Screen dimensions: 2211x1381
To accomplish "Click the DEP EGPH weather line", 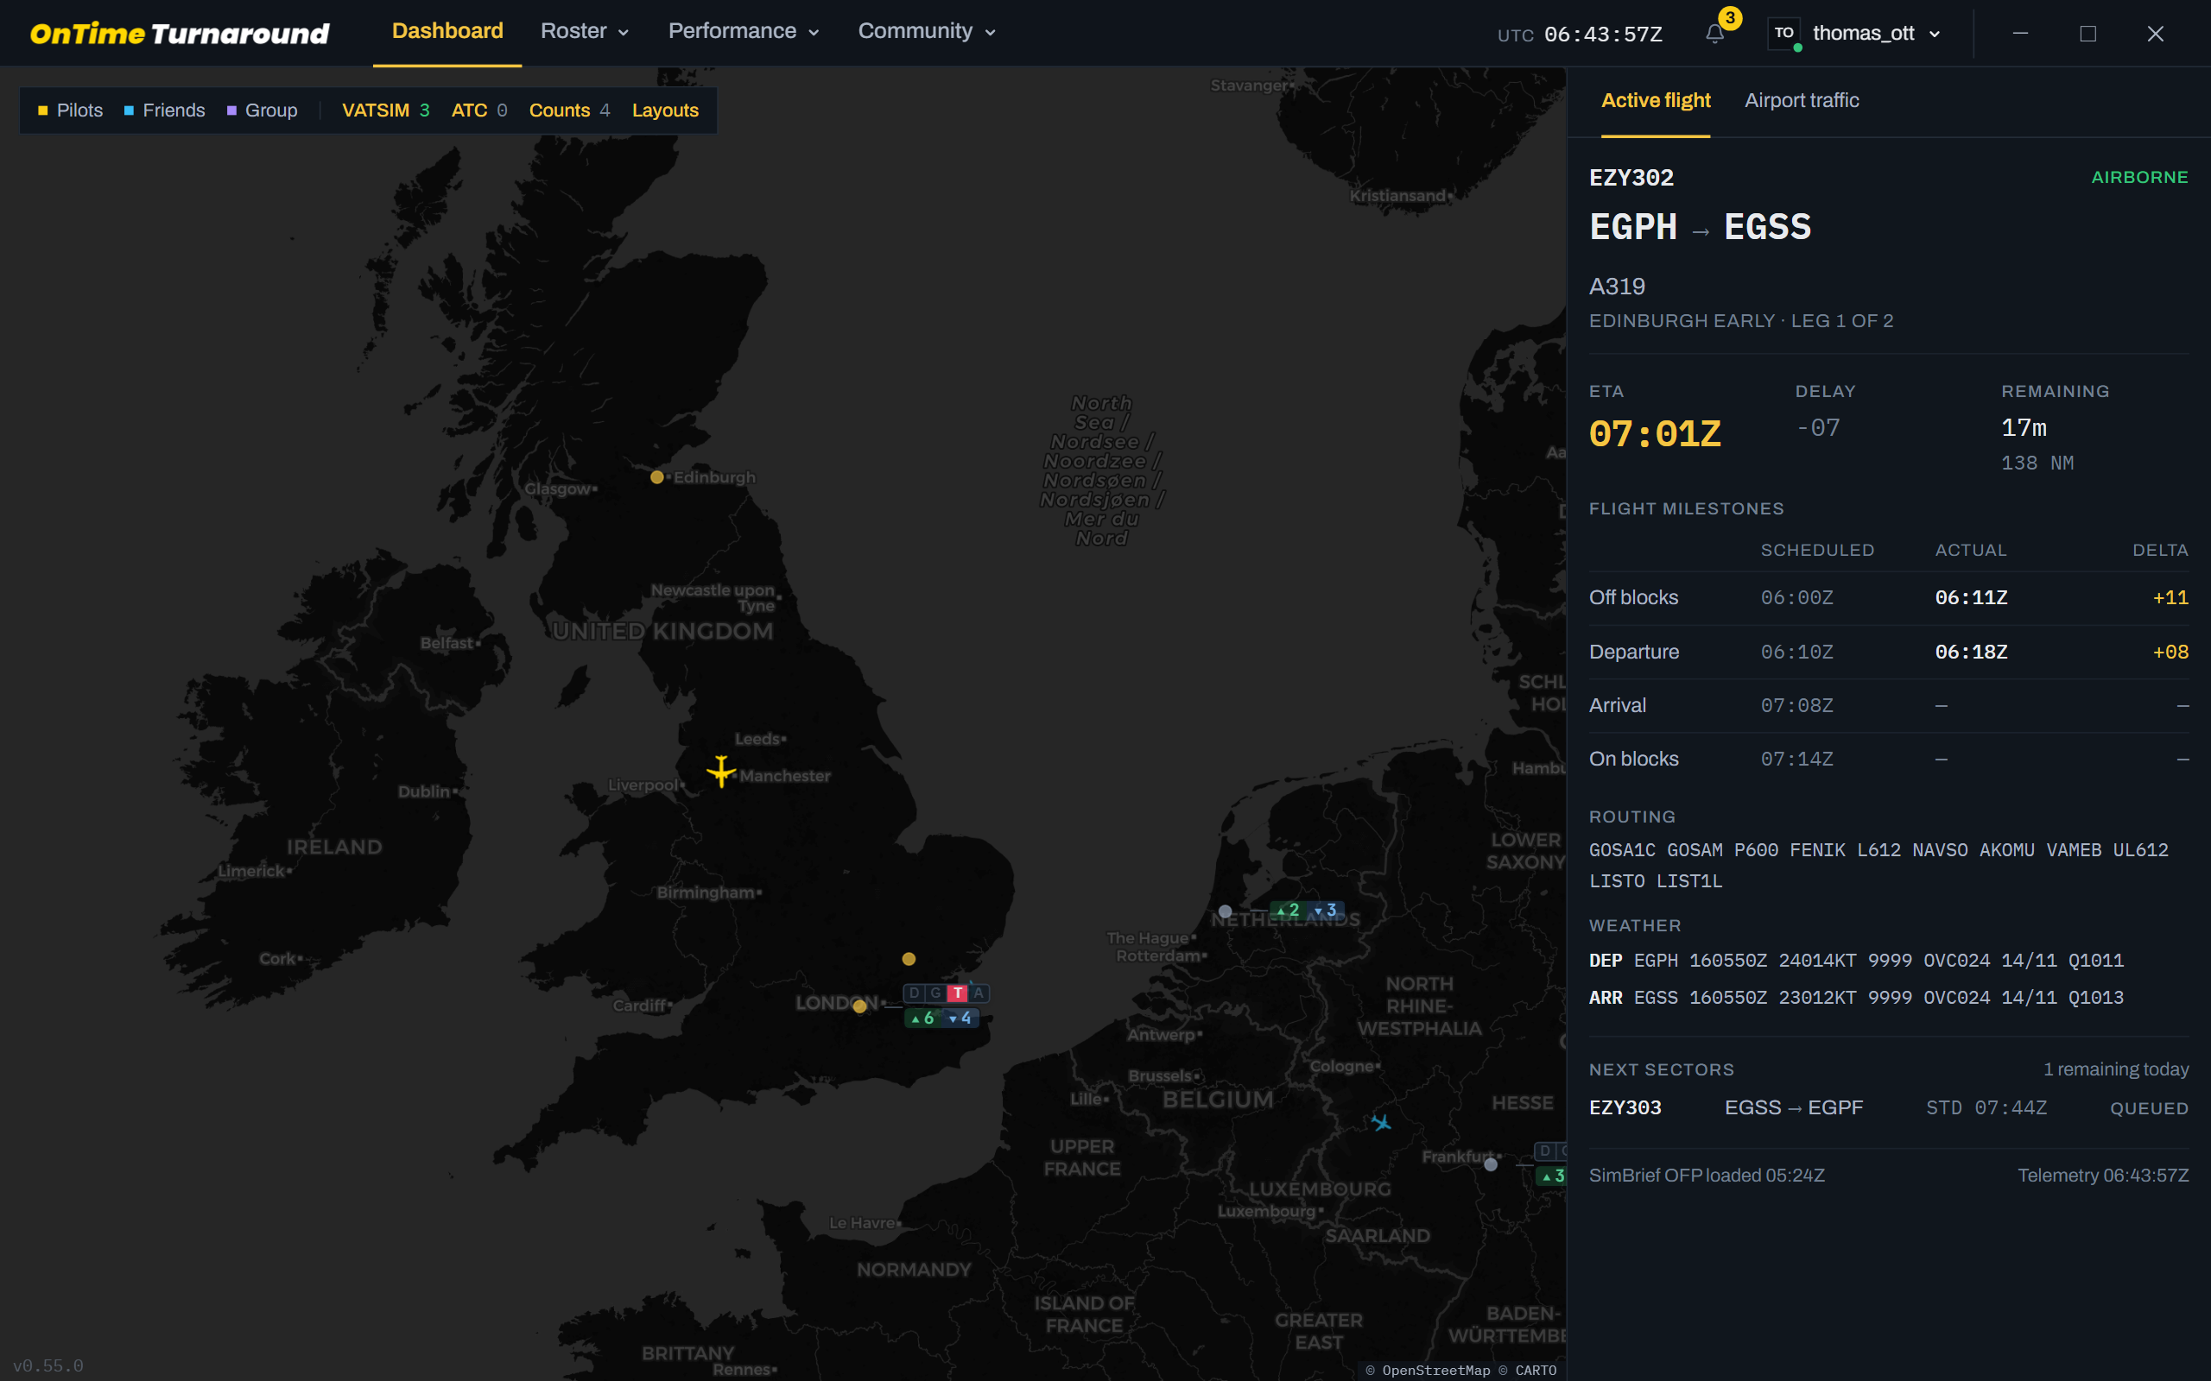I will tap(1857, 961).
